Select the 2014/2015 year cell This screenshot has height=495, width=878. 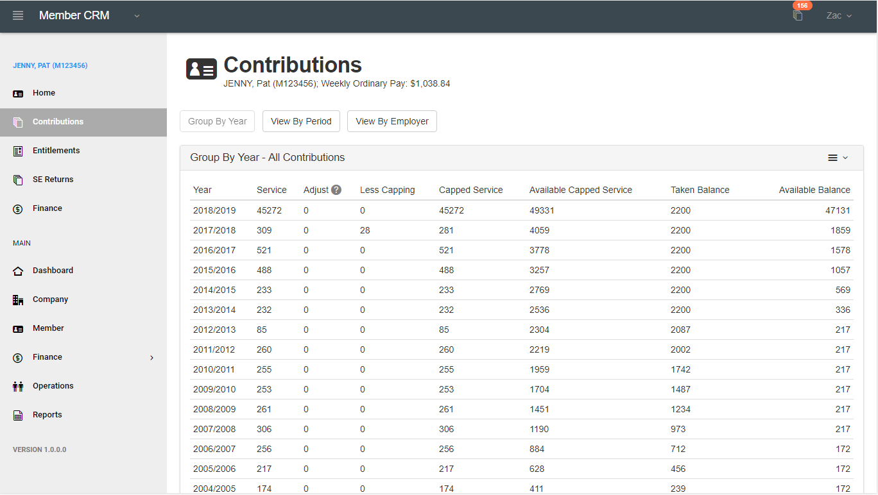point(214,290)
